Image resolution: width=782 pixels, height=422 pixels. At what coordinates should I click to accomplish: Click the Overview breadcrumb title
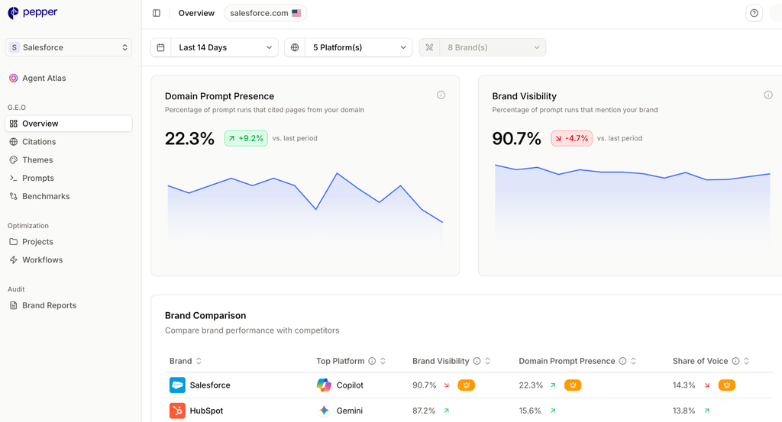pyautogui.click(x=196, y=13)
